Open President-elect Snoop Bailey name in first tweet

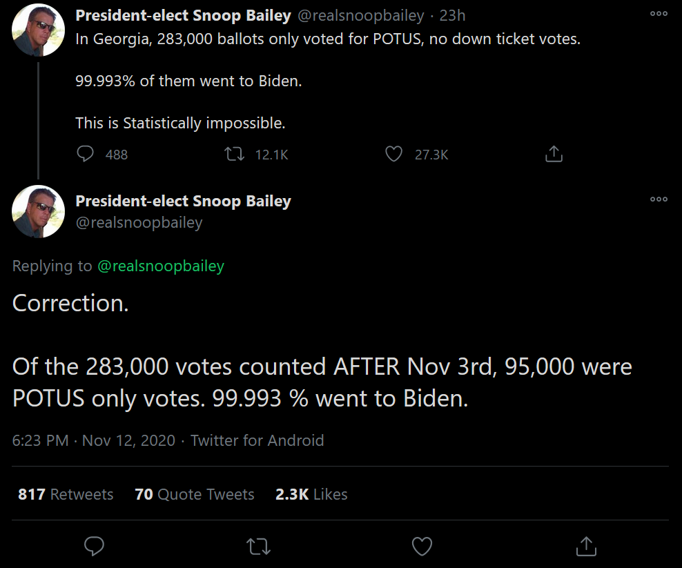point(183,16)
